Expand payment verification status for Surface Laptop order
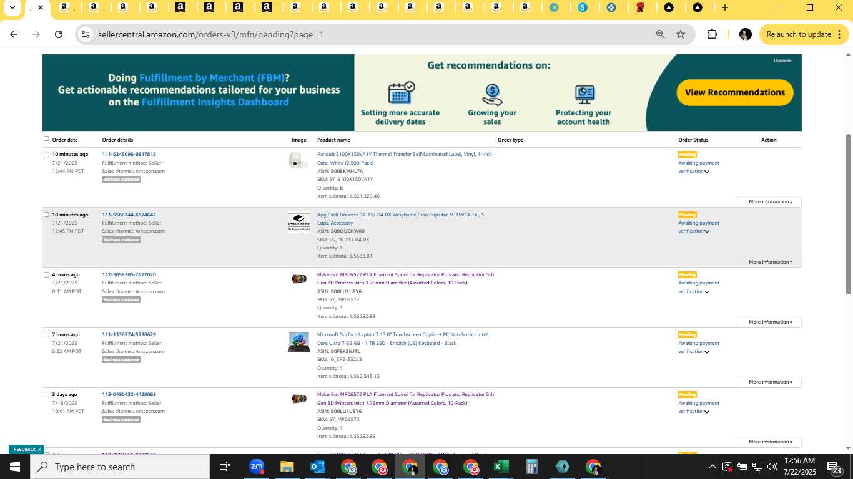The height and width of the screenshot is (479, 853). [707, 352]
